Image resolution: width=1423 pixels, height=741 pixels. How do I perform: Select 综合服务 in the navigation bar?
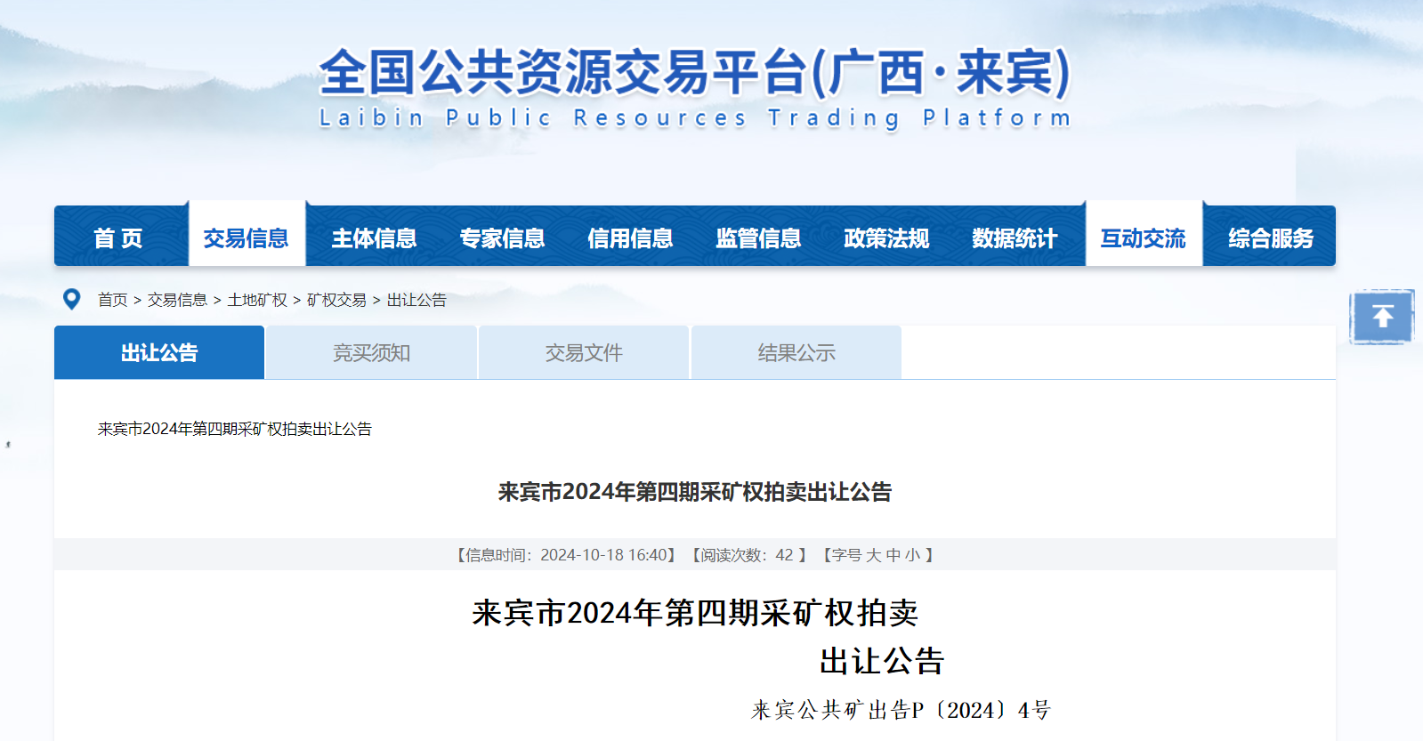click(1271, 238)
